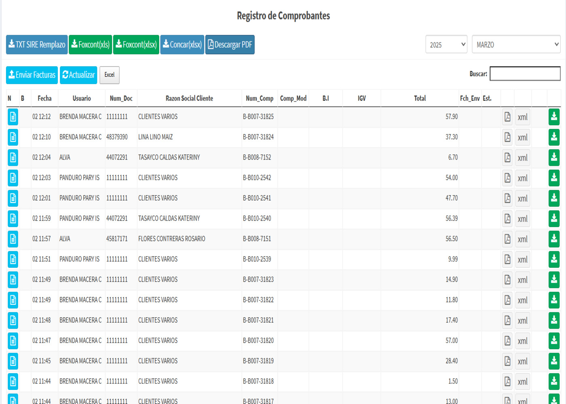Expand the MARZO month dropdown
566x404 pixels.
coord(516,44)
